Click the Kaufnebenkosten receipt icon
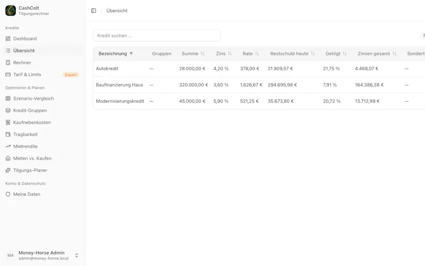Screen dimensions: 425x266 point(8,122)
